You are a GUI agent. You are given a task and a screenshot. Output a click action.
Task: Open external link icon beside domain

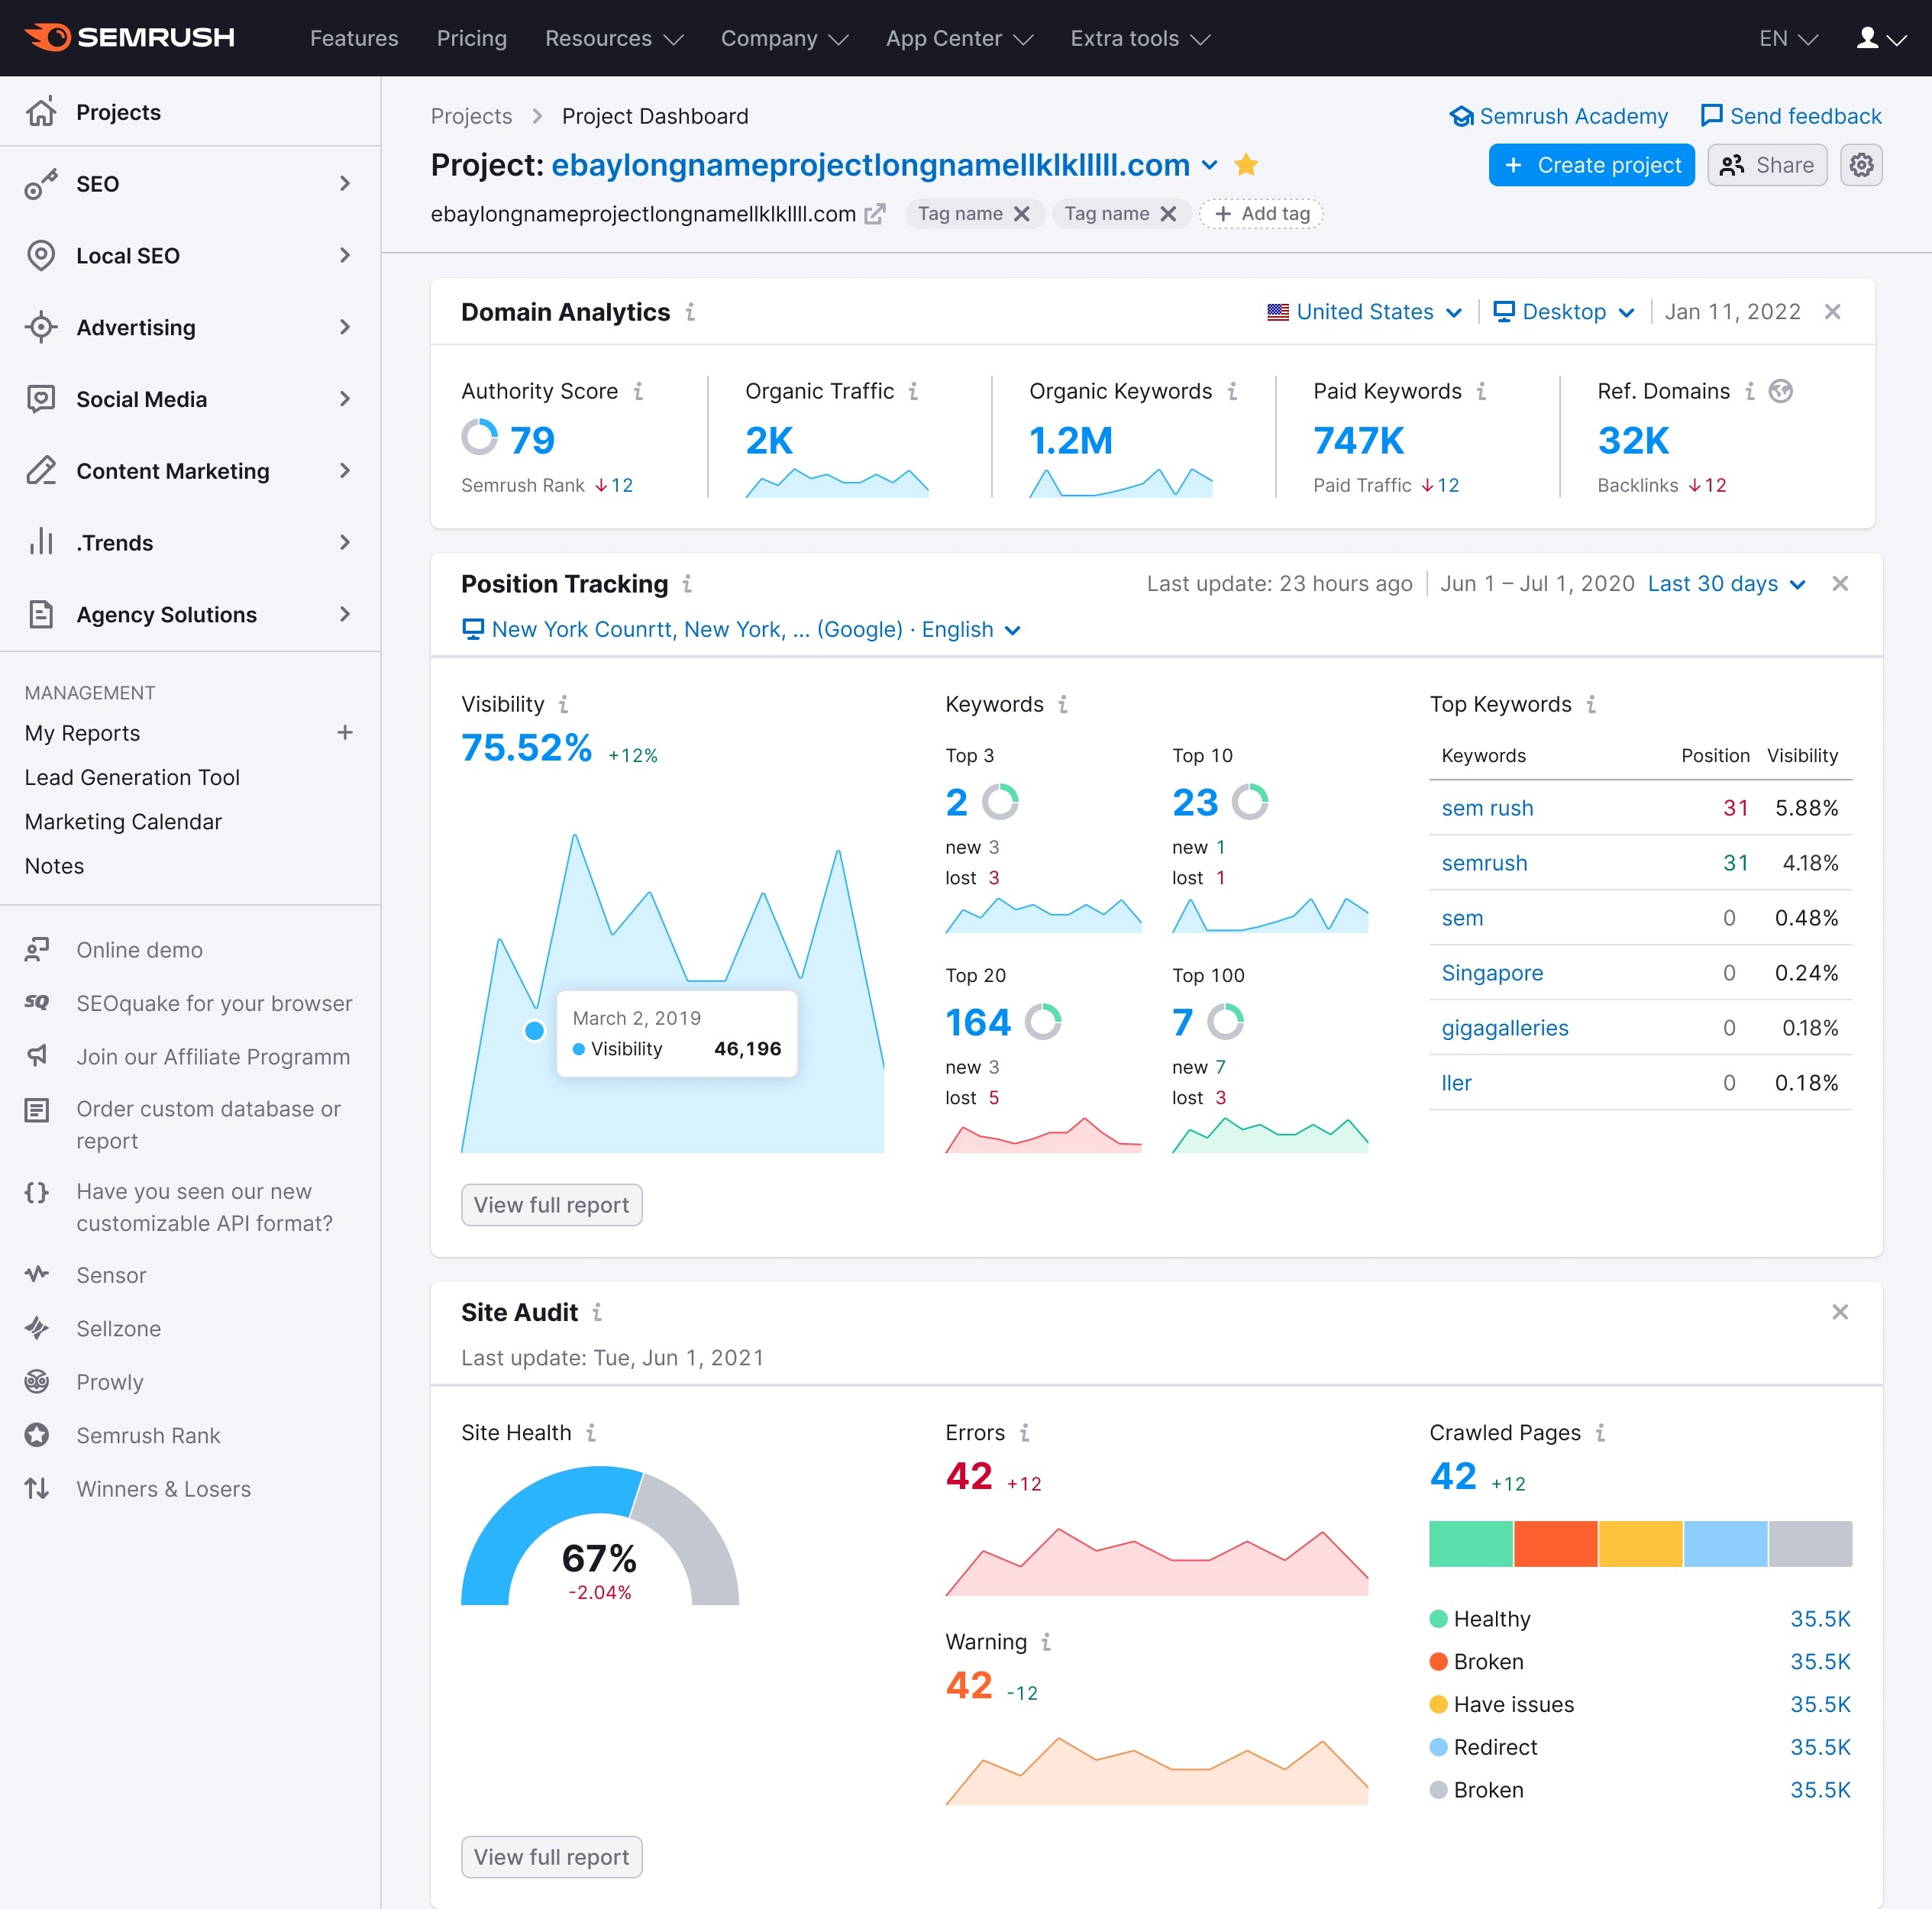tap(875, 214)
